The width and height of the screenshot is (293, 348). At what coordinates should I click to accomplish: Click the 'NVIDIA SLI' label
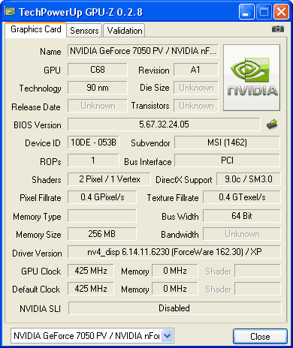click(40, 309)
